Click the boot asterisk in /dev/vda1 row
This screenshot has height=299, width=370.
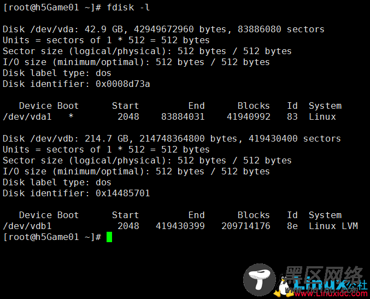[x=71, y=116]
